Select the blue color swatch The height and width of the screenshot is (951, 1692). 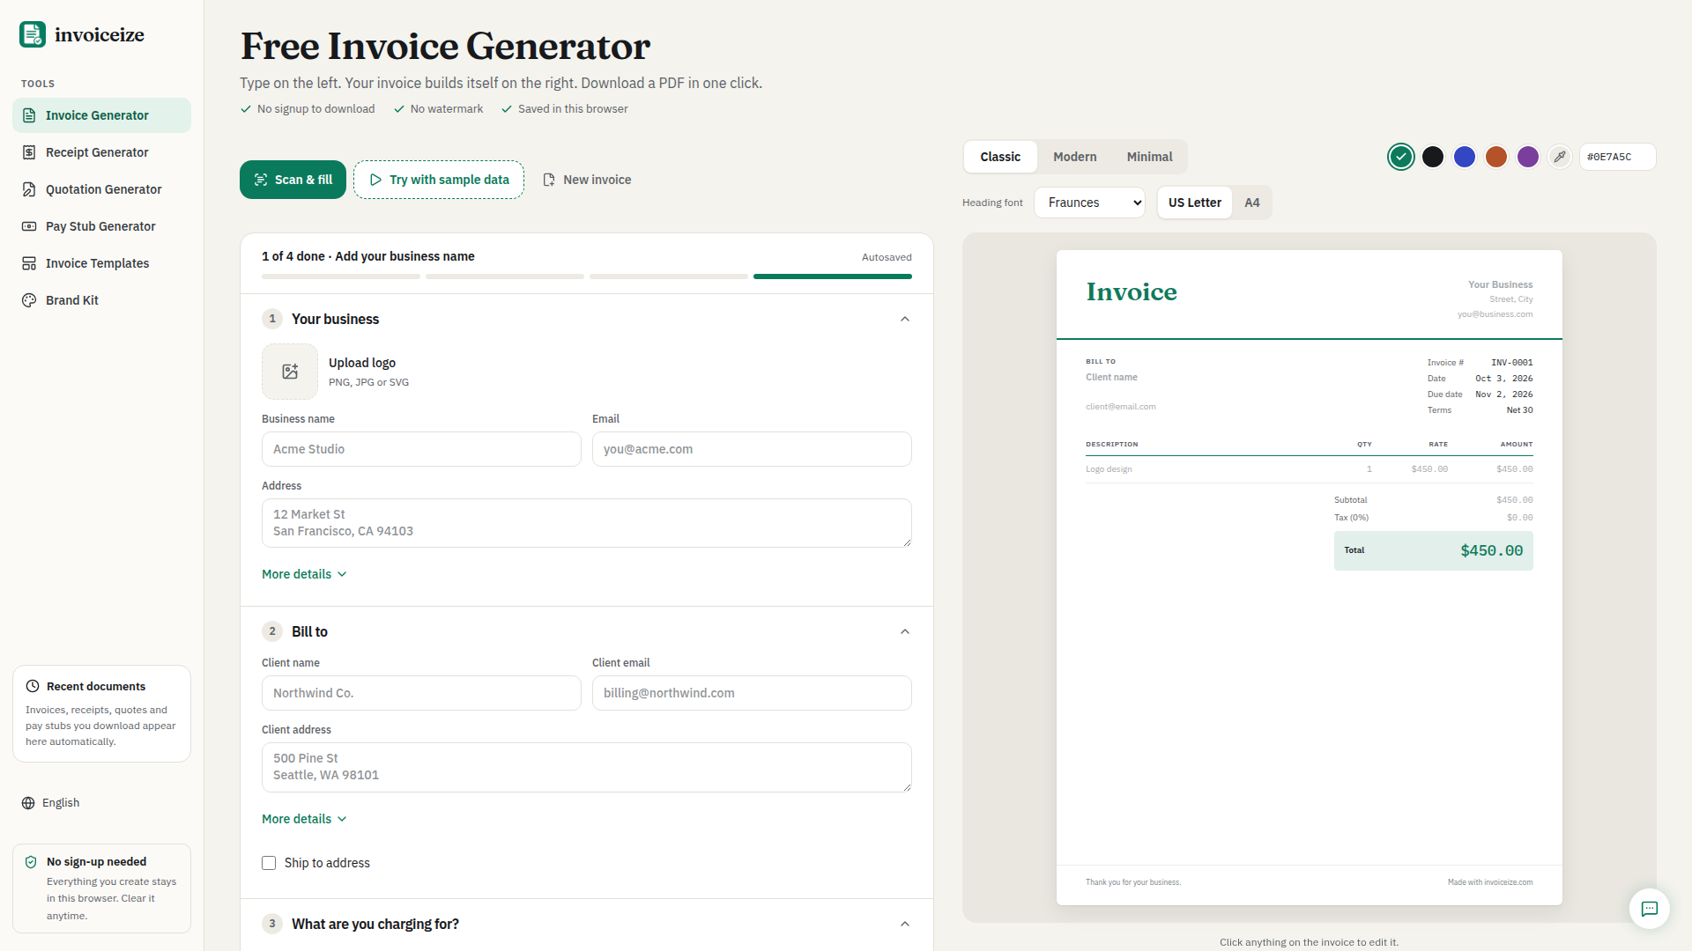[1465, 157]
